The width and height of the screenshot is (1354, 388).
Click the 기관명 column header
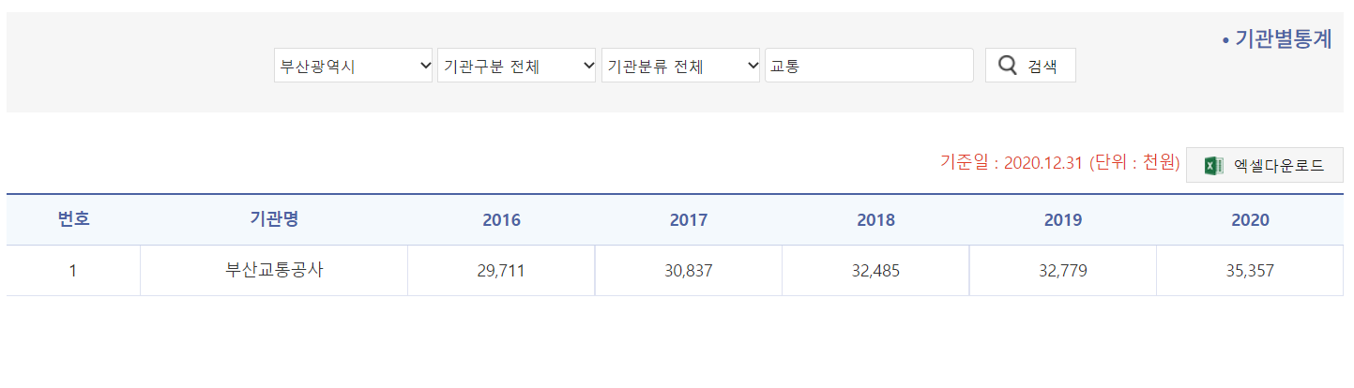(x=274, y=220)
